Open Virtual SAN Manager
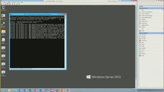This screenshot has width=164, height=92. point(146,18)
